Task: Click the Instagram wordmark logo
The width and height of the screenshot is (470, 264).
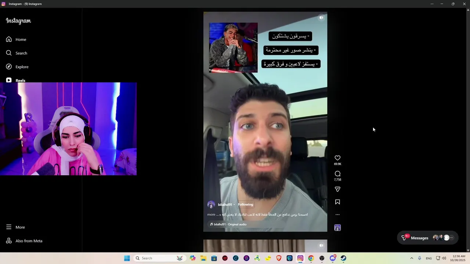Action: (18, 21)
